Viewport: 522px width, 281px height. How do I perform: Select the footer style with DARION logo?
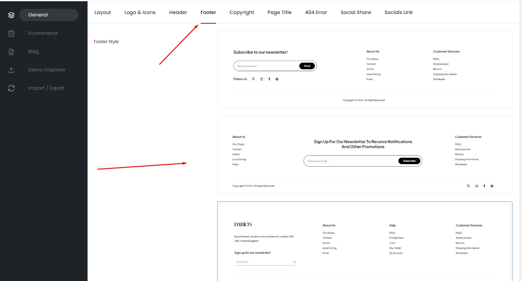[364, 241]
